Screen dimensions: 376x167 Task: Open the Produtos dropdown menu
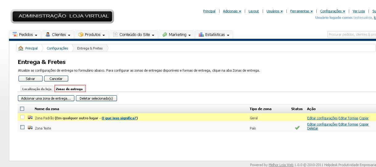coord(92,35)
